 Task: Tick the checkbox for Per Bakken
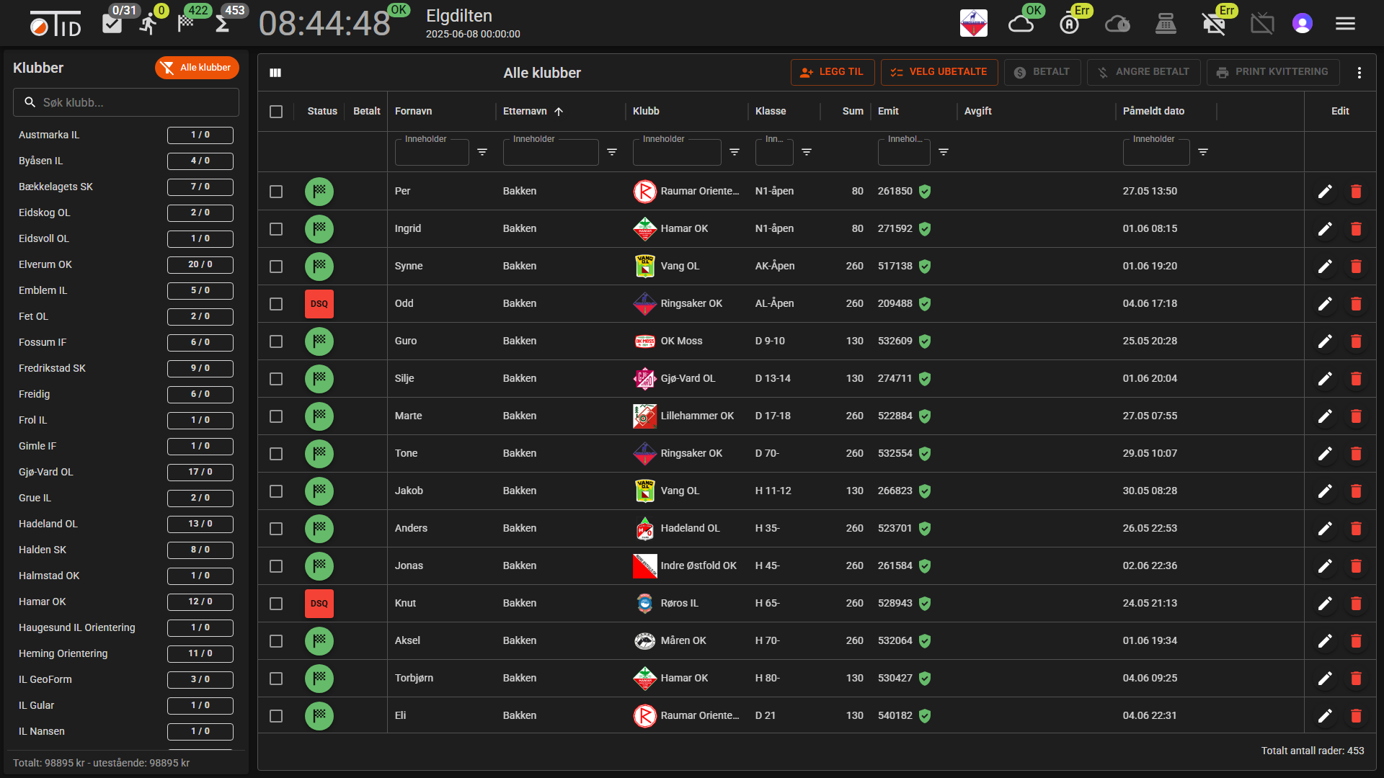coord(276,192)
